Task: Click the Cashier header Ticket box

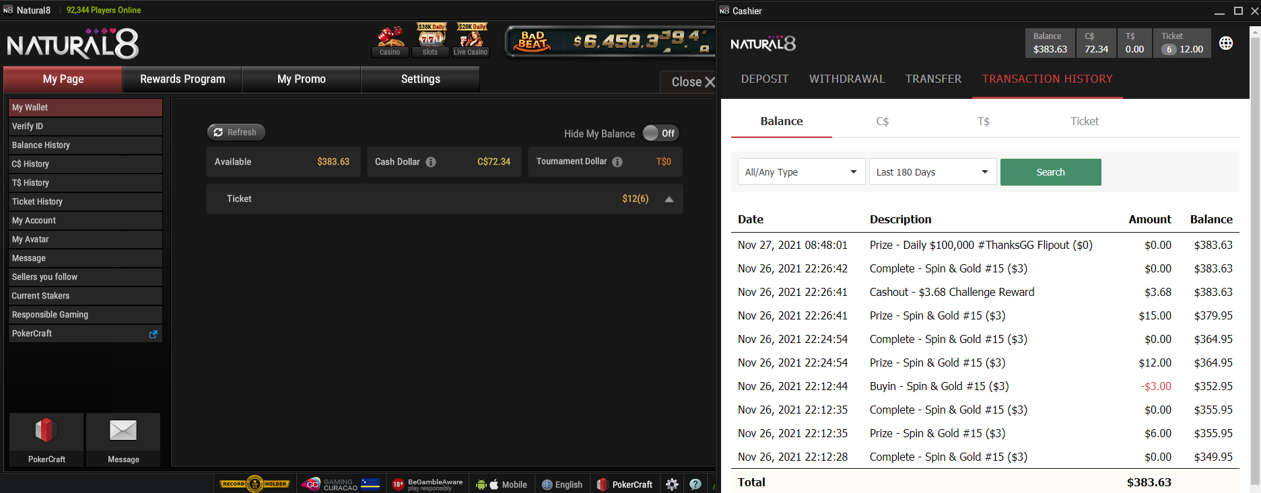Action: pyautogui.click(x=1182, y=43)
